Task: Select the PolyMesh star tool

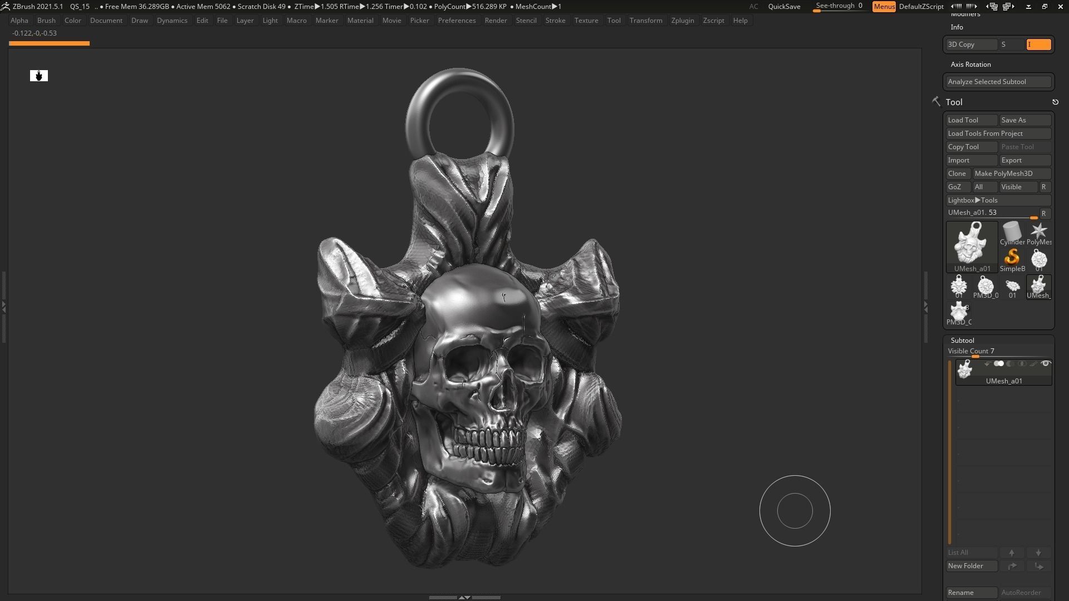Action: click(1038, 233)
